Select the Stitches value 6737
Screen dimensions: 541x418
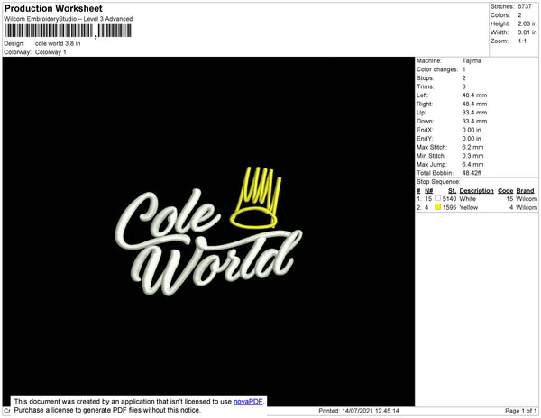[x=525, y=6]
